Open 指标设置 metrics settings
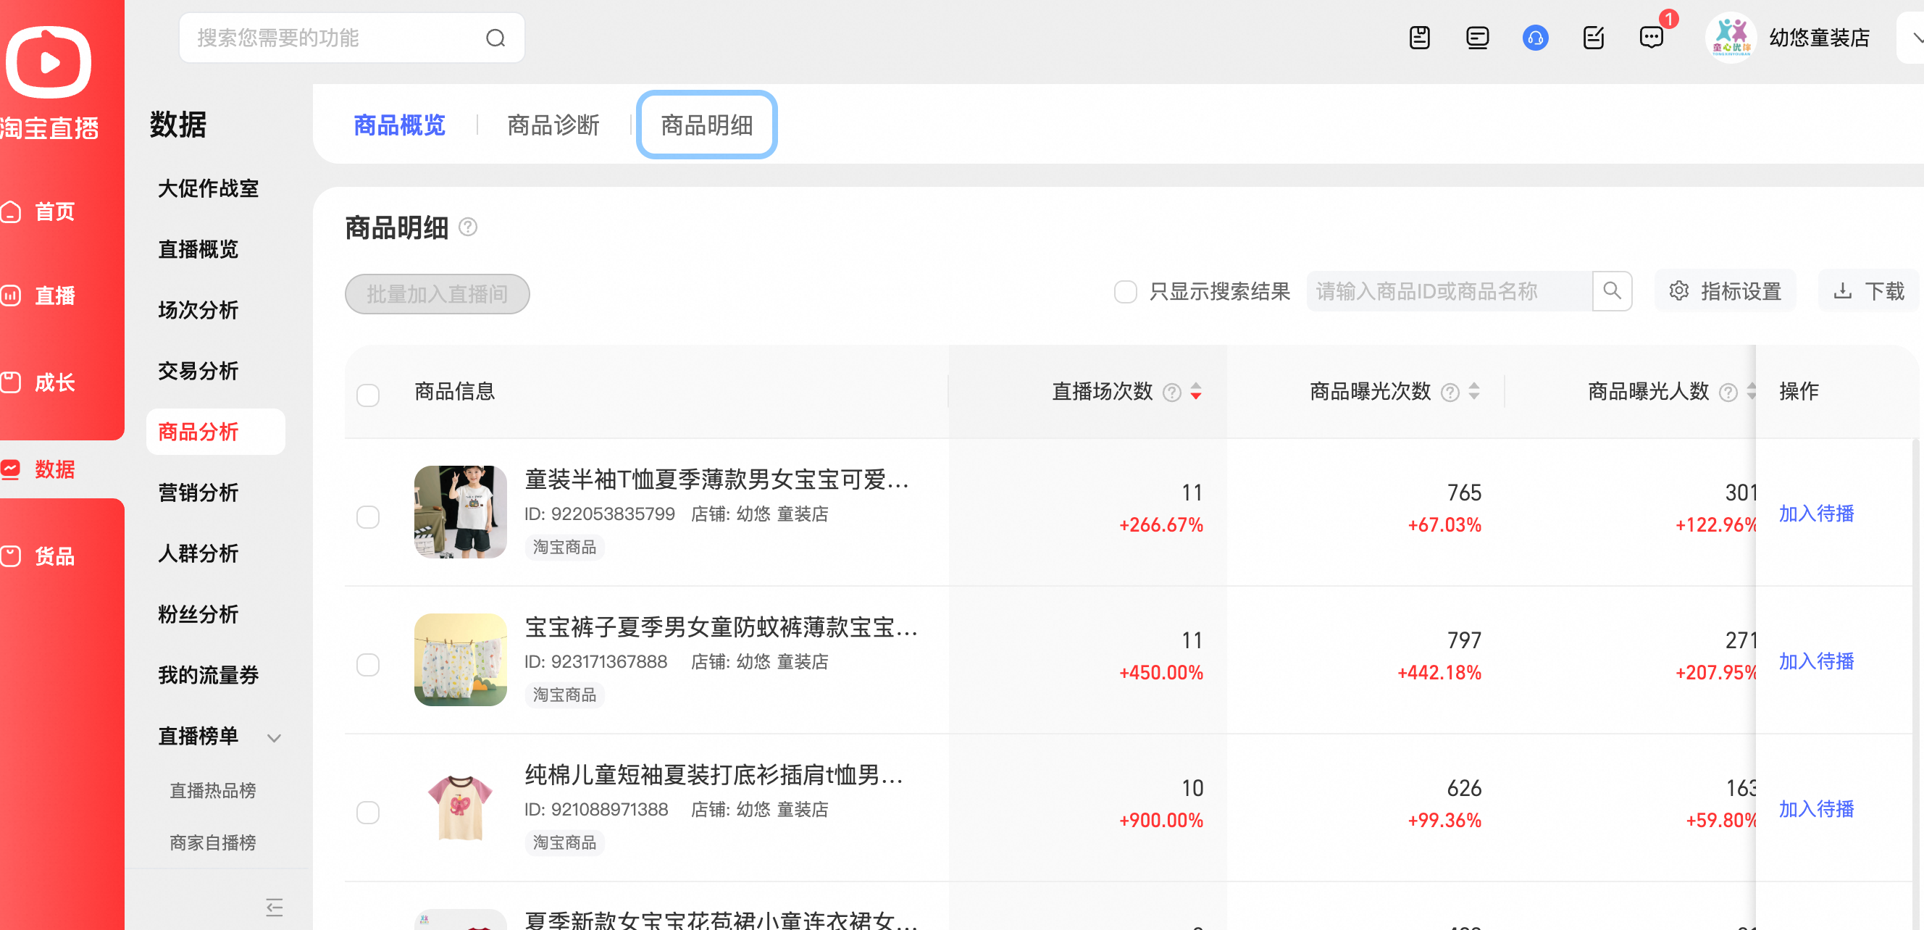 pos(1726,290)
